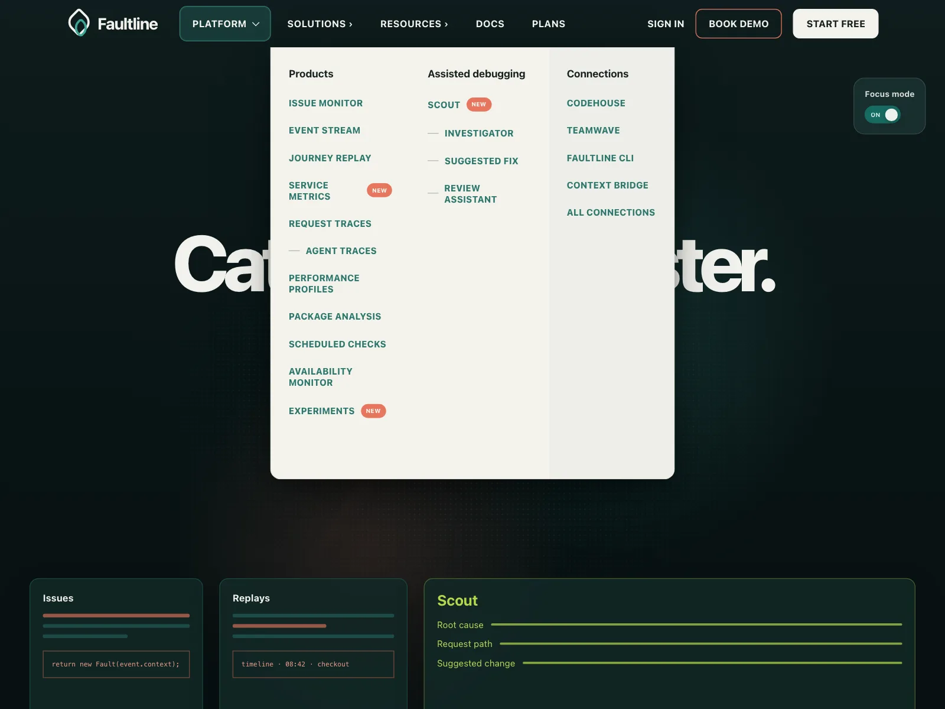945x709 pixels.
Task: Choose Agent Traces sub-item
Action: [341, 251]
